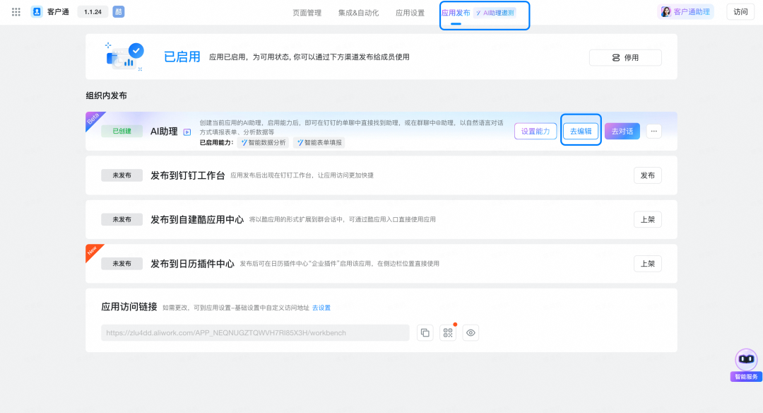Image resolution: width=763 pixels, height=413 pixels.
Task: Open the 页面管理 tab
Action: click(307, 13)
